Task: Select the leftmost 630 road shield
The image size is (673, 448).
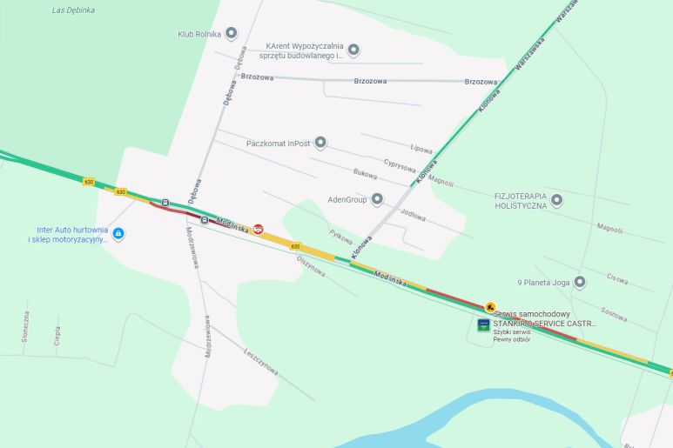Action: pyautogui.click(x=89, y=182)
